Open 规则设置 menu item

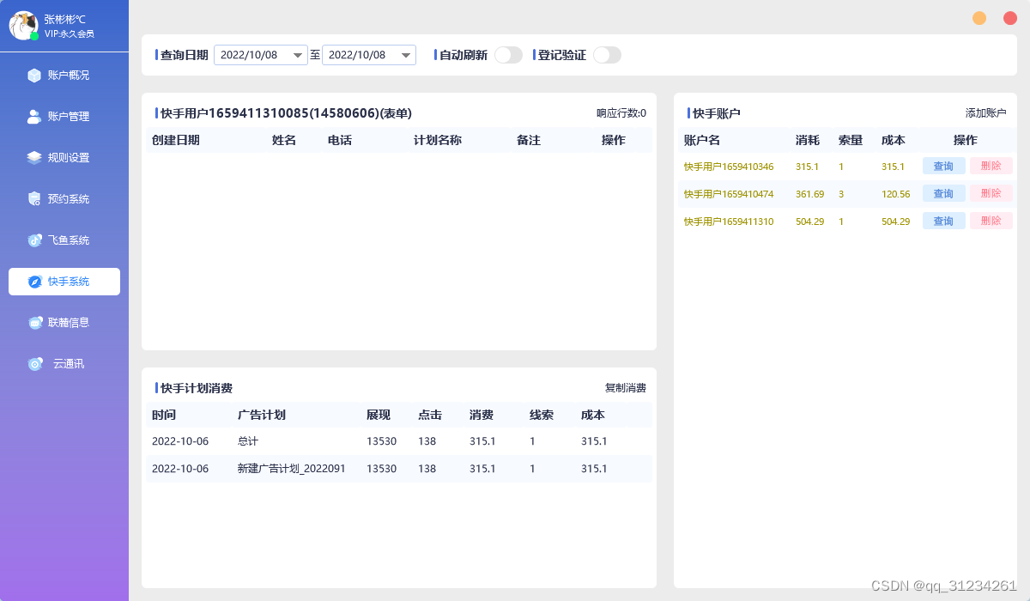tap(64, 158)
